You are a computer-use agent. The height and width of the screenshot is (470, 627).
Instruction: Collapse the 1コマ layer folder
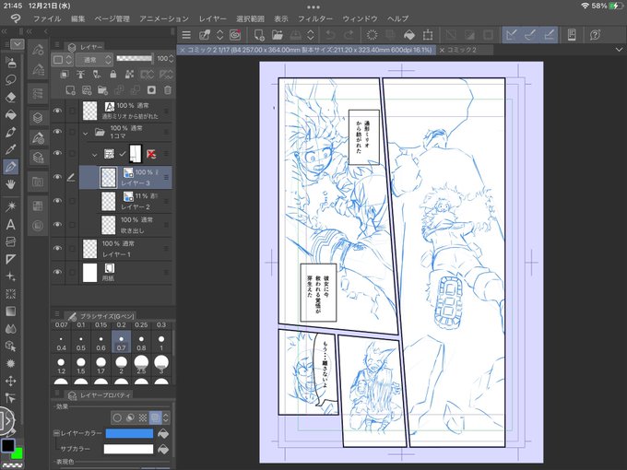coord(85,133)
